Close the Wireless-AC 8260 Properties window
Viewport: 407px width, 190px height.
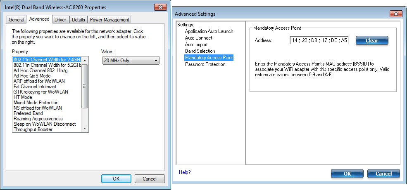[160, 7]
